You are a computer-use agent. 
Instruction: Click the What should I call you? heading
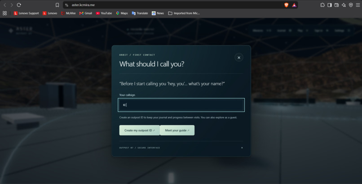pyautogui.click(x=152, y=64)
